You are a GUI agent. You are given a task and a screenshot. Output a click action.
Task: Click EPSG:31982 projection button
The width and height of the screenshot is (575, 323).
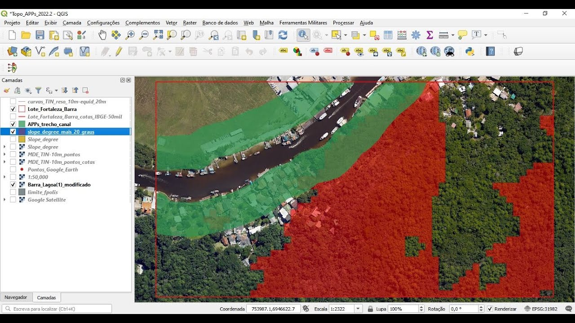(x=541, y=309)
